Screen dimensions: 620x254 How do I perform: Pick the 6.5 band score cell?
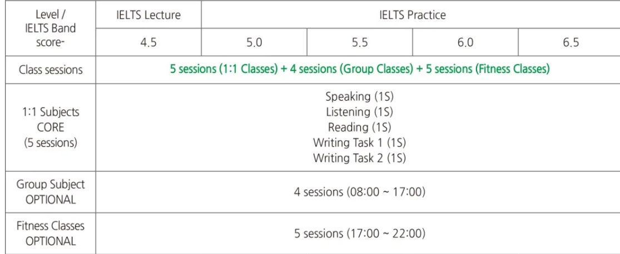(571, 43)
